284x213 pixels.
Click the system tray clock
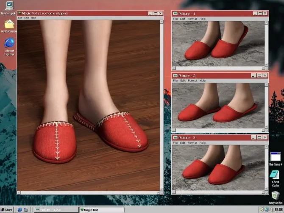pyautogui.click(x=278, y=210)
